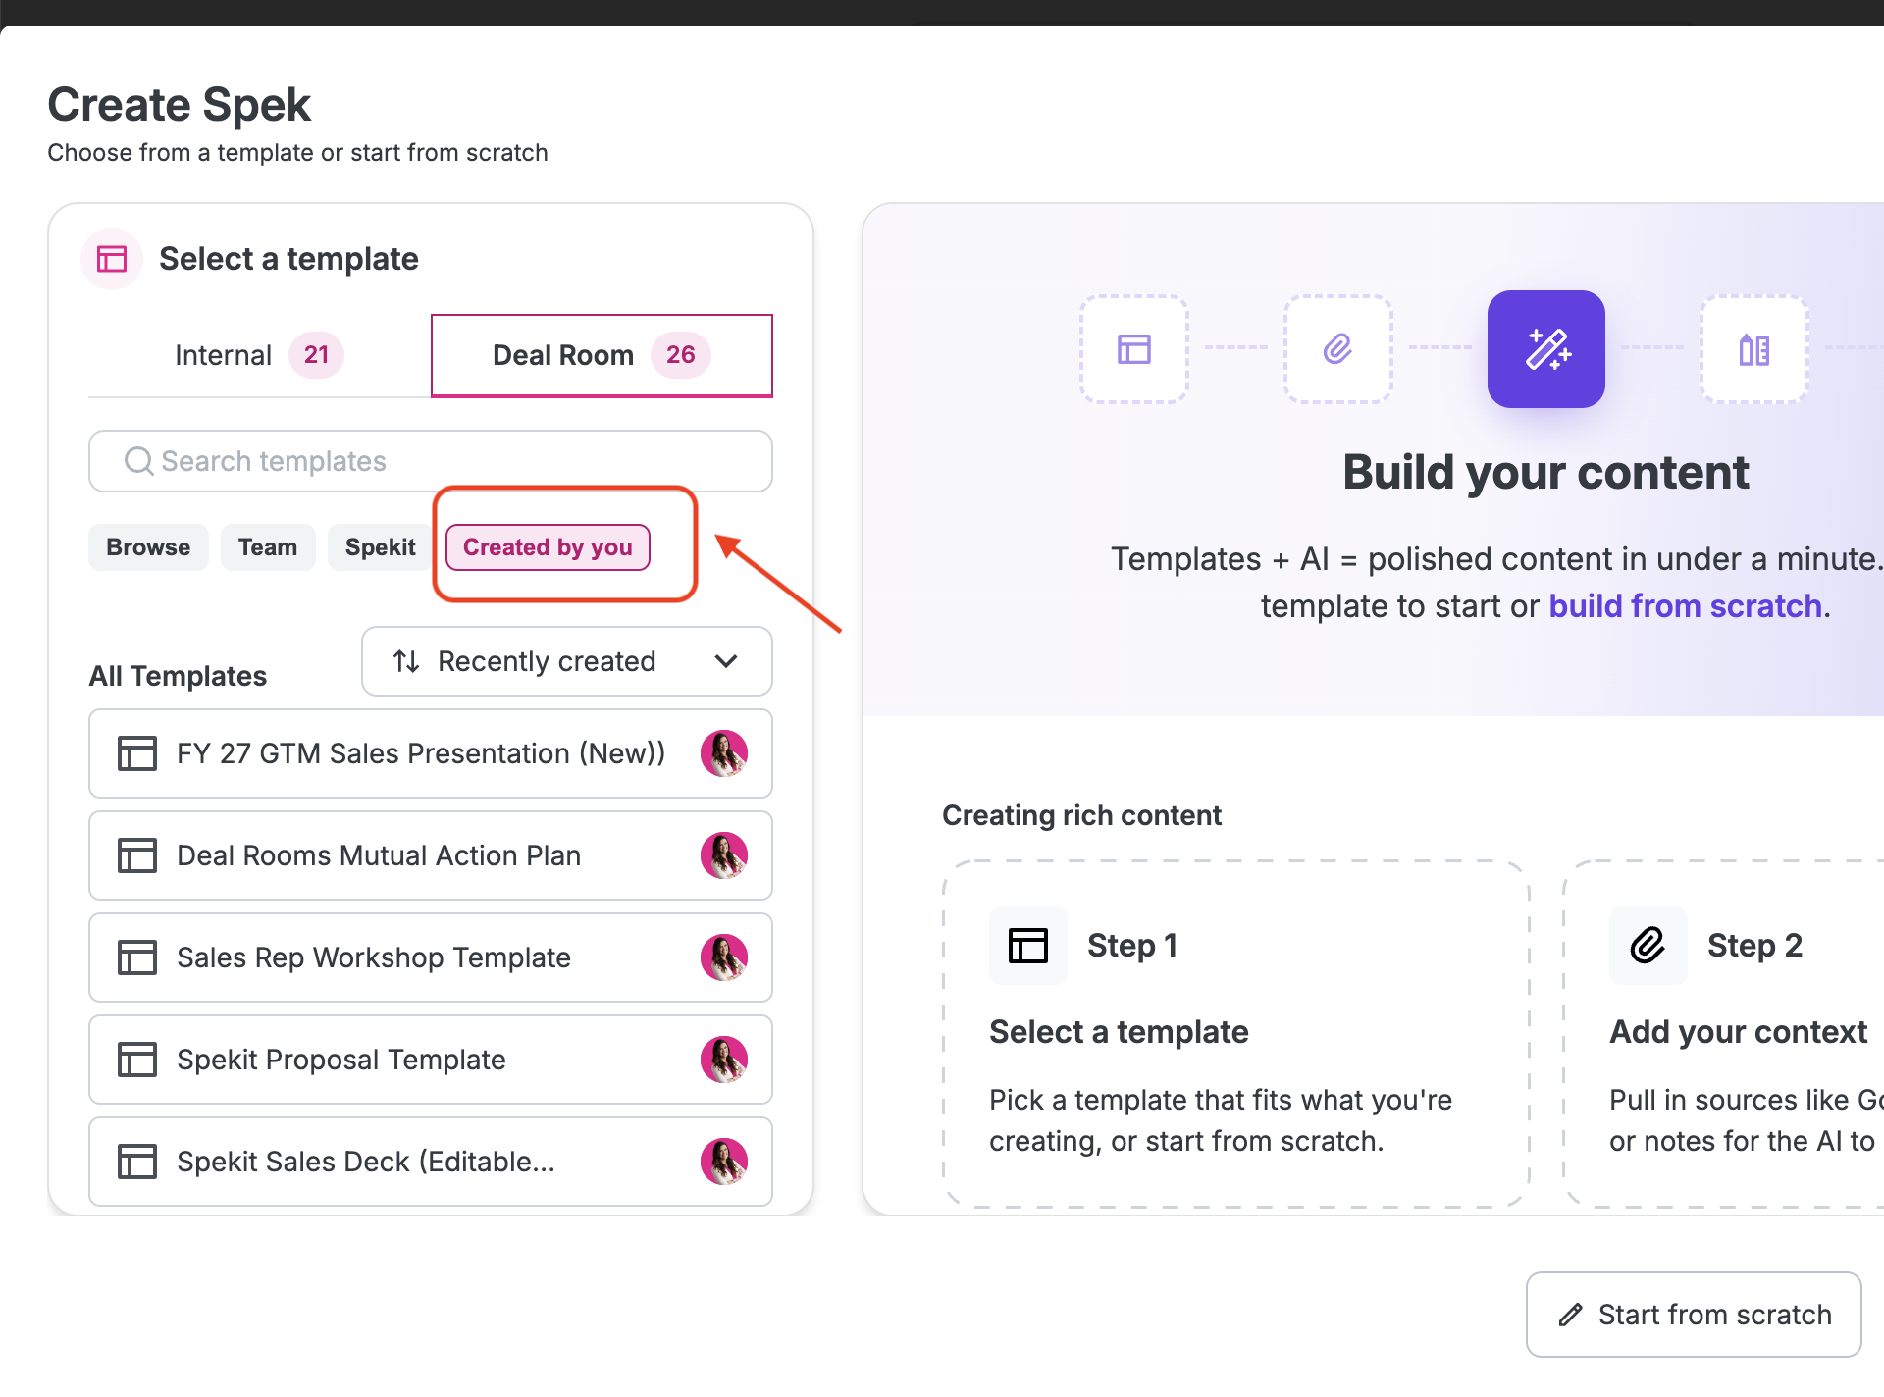The width and height of the screenshot is (1884, 1397).
Task: Click the sort arrows icon beside Recently created
Action: [406, 661]
